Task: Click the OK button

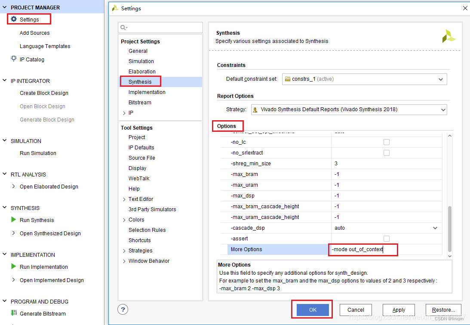Action: pyautogui.click(x=313, y=310)
